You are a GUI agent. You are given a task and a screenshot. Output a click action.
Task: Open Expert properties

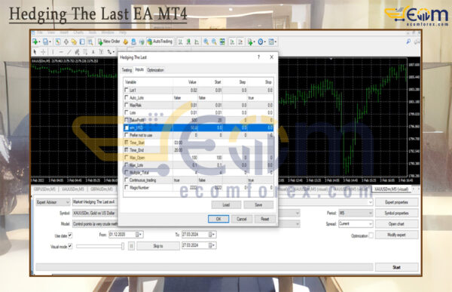pyautogui.click(x=397, y=202)
